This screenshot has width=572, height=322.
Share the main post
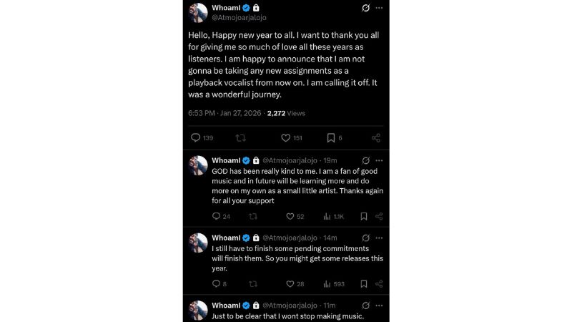click(376, 138)
